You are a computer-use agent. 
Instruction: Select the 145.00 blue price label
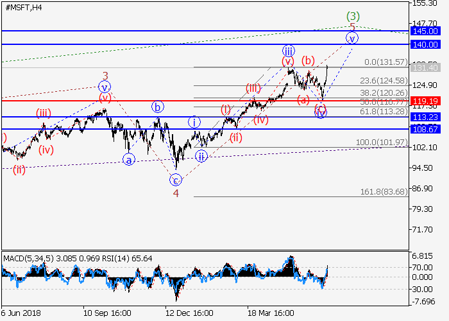point(425,31)
